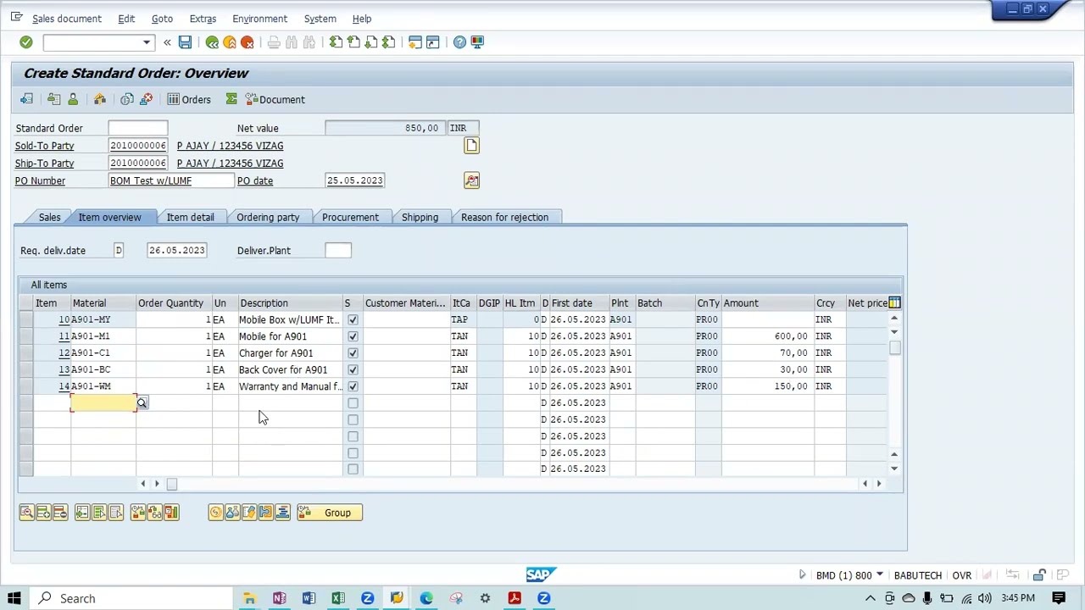
Task: Open the table settings icon at grid corner
Action: (894, 302)
